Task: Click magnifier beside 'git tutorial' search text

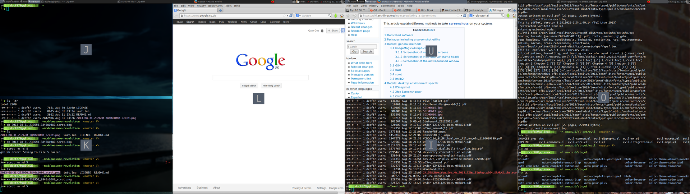Action: point(502,16)
